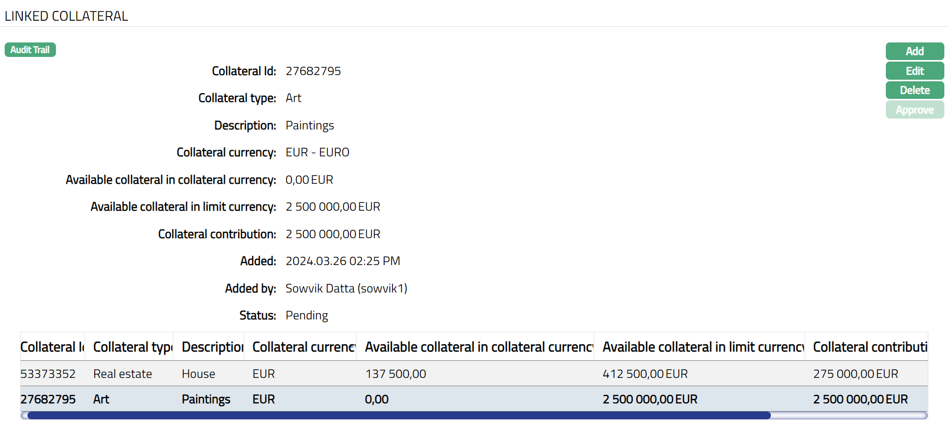Image resolution: width=949 pixels, height=425 pixels.
Task: Click the Add collateral button
Action: pos(914,51)
